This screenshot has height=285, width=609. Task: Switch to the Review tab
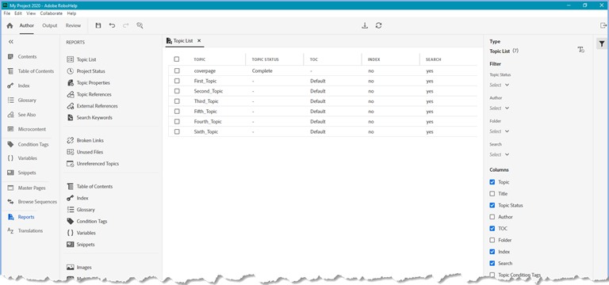point(73,25)
